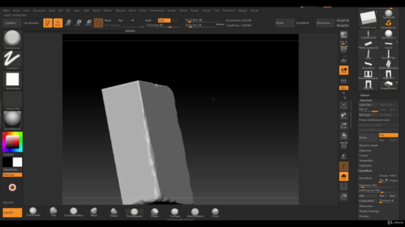The image size is (405, 227).
Task: Open the Preferences menu
Action: point(157,11)
